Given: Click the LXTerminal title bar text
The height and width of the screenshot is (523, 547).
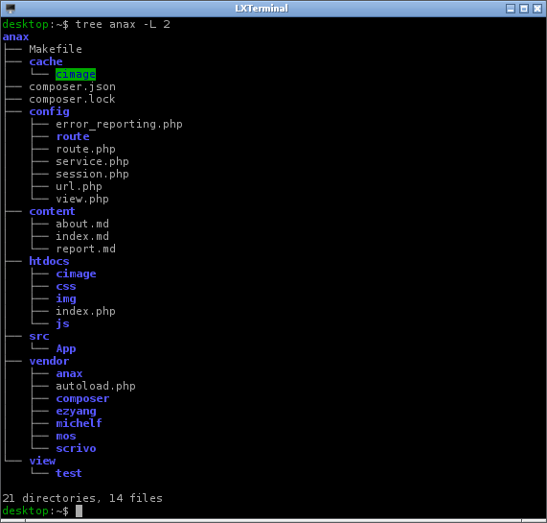Looking at the screenshot, I should (x=262, y=9).
